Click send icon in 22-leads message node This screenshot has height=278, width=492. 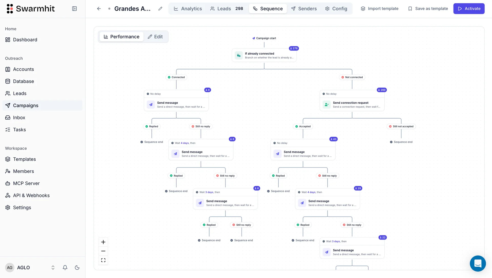coord(327,252)
